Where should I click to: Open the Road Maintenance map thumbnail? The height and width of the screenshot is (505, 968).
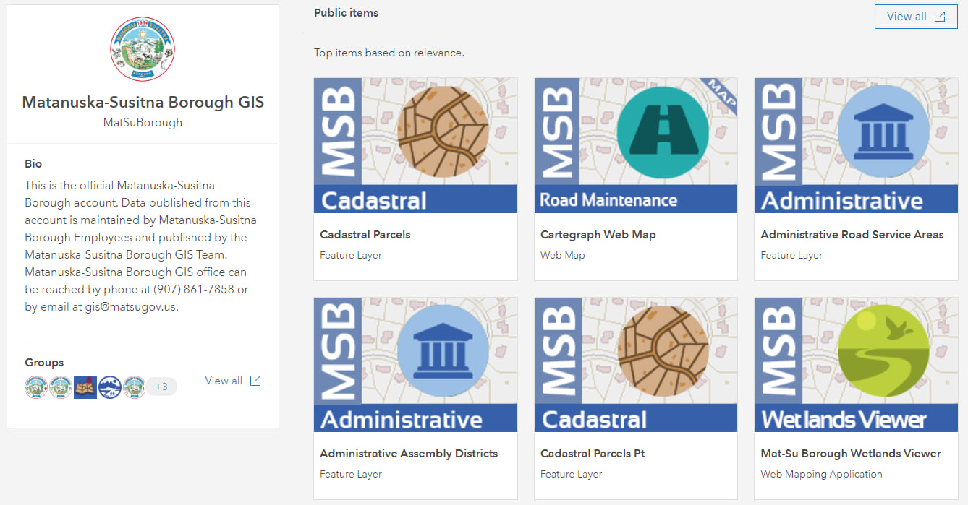(635, 145)
